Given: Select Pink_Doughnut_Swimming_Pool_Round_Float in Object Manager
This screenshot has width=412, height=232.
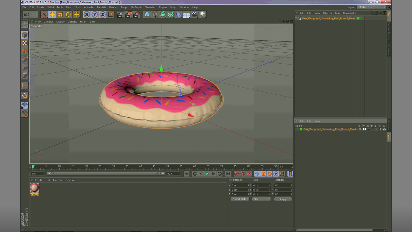Looking at the screenshot, I should (328, 18).
